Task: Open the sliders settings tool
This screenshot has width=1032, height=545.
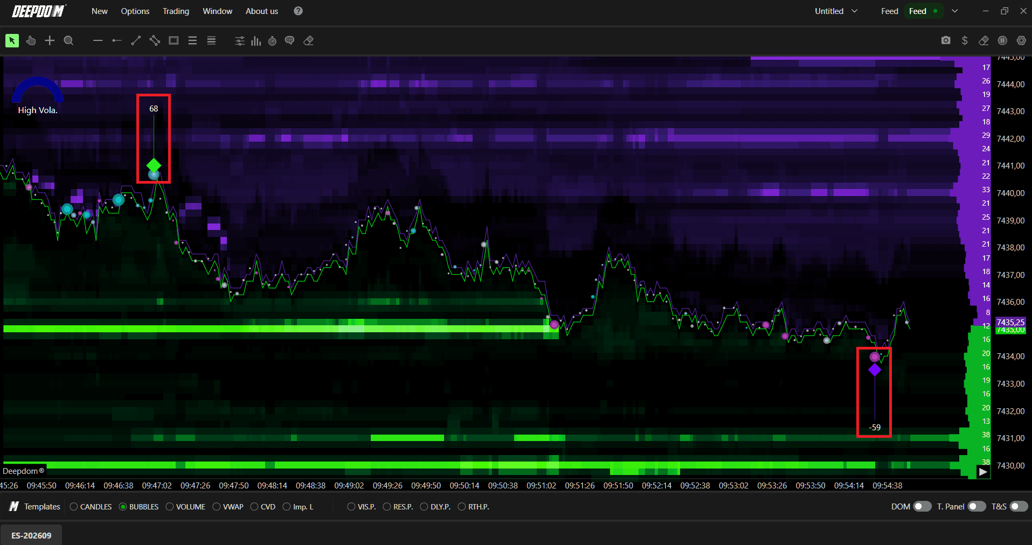Action: tap(240, 41)
